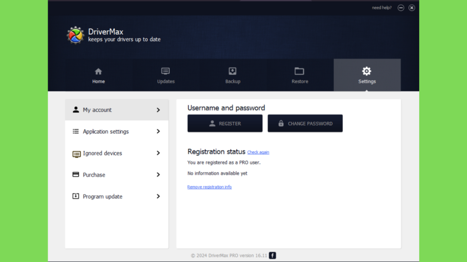Viewport: 467px width, 262px height.
Task: Click the Purchase credit card icon
Action: pyautogui.click(x=76, y=174)
